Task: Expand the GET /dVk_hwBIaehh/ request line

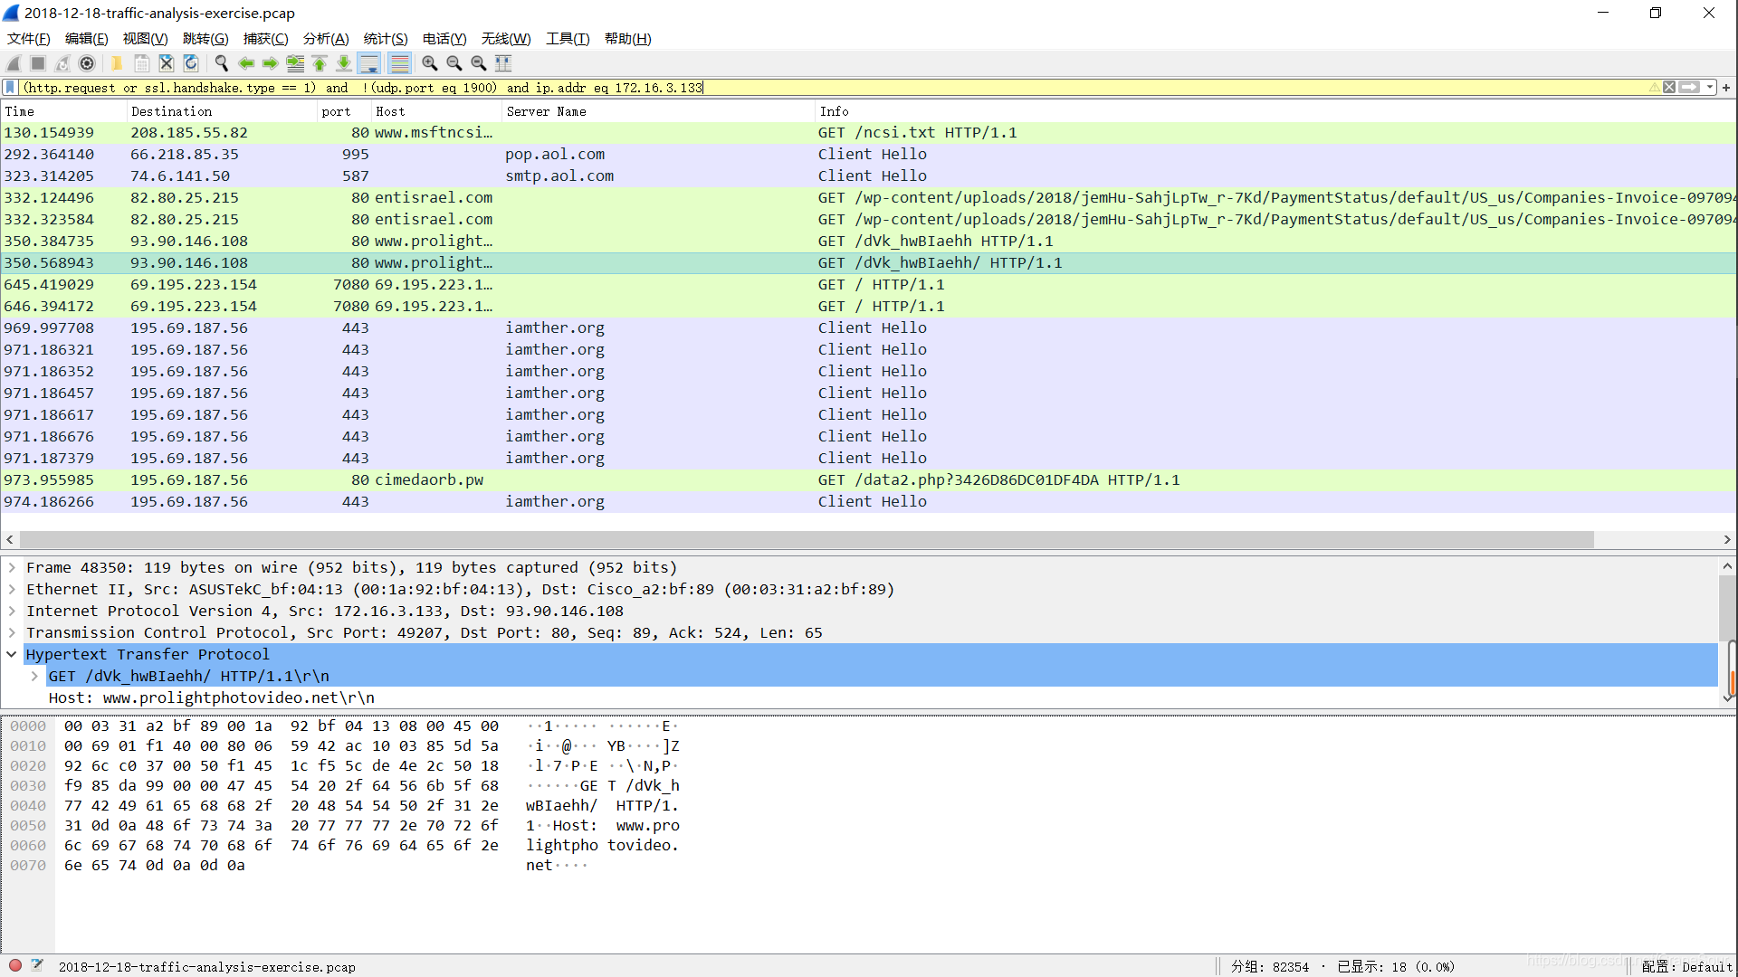Action: point(34,676)
